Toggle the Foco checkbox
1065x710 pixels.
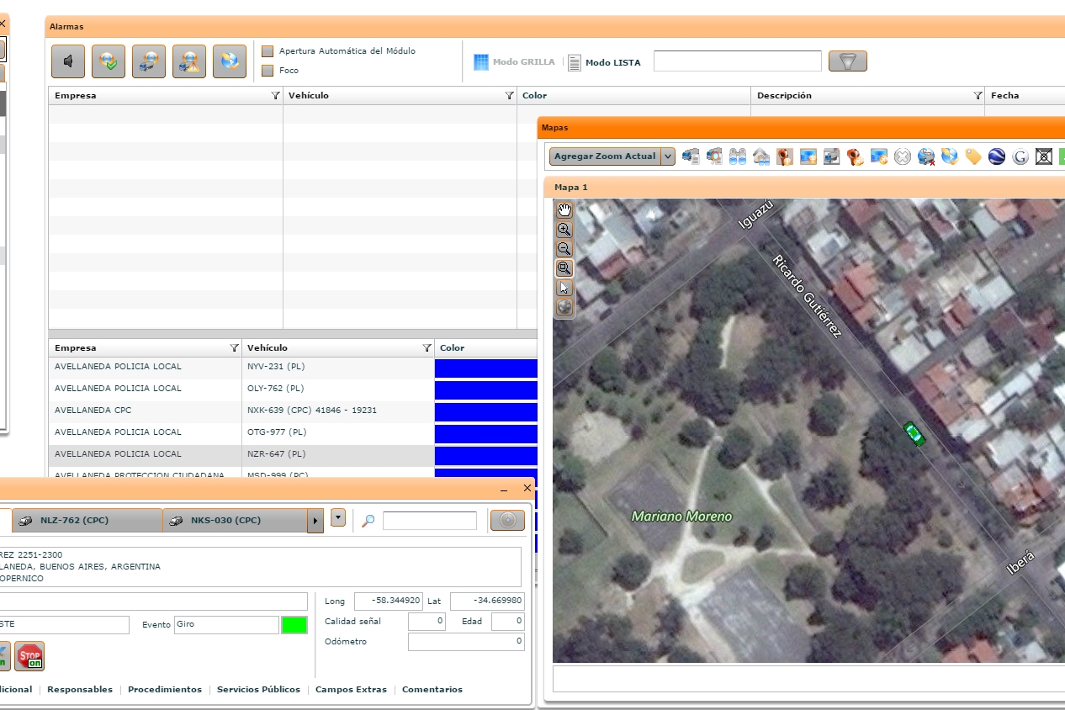pos(268,71)
